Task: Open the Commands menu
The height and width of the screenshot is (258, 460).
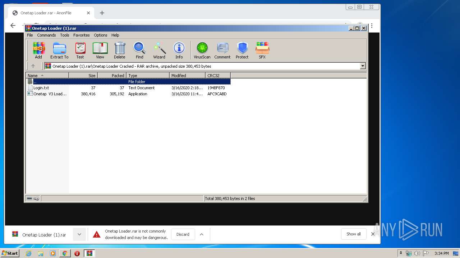Action: 46,35
